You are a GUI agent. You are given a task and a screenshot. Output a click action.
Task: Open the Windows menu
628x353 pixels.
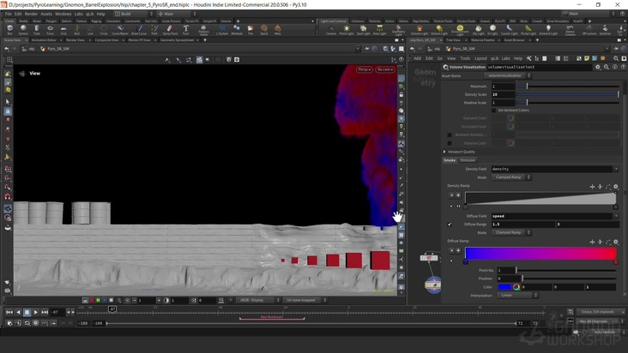coord(63,14)
